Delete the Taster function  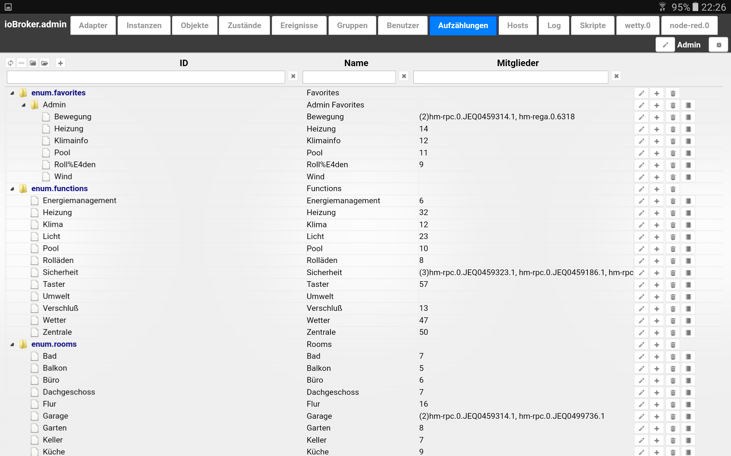pyautogui.click(x=673, y=285)
